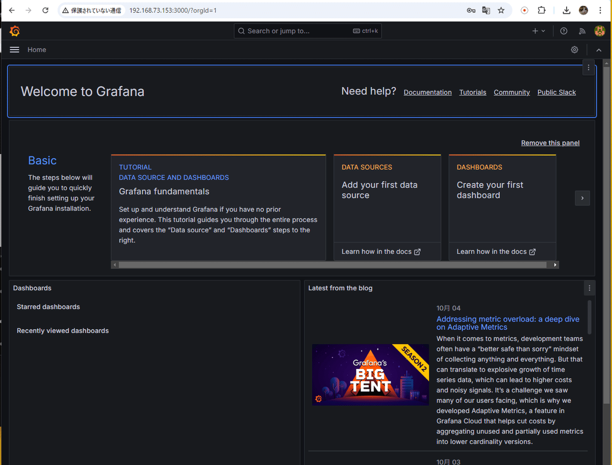Open browser downloads icon
The width and height of the screenshot is (612, 465).
coord(567,10)
